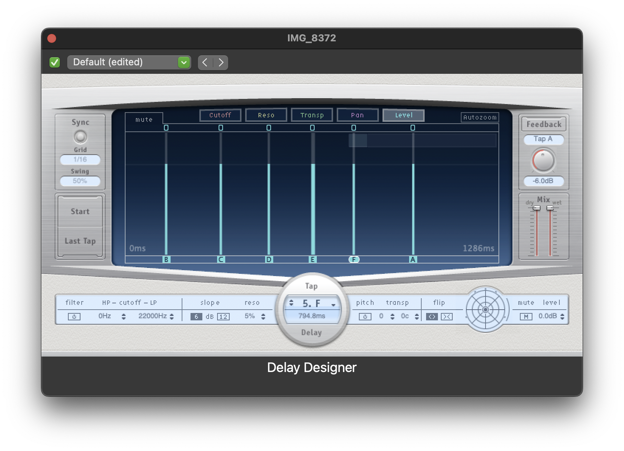Adjust transp cents 0c stepper arrows

click(417, 317)
